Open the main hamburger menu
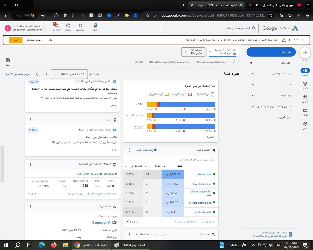The width and height of the screenshot is (313, 250). 305,28
